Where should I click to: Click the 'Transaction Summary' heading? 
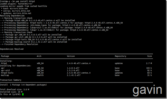pos(11,80)
